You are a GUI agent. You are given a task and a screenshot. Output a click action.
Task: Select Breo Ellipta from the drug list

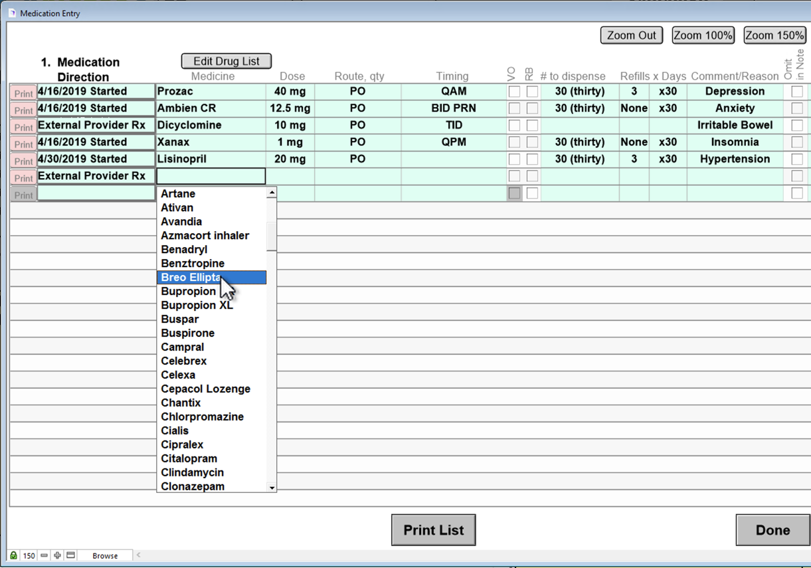point(191,278)
